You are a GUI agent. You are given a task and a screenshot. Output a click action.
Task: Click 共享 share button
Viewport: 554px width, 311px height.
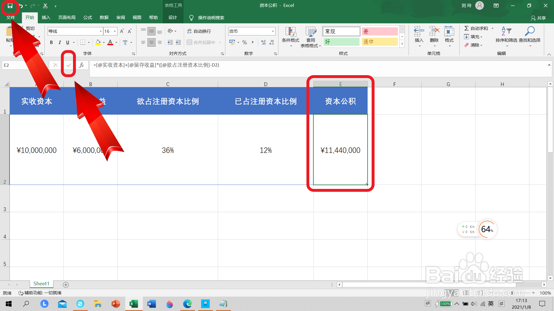pos(538,18)
